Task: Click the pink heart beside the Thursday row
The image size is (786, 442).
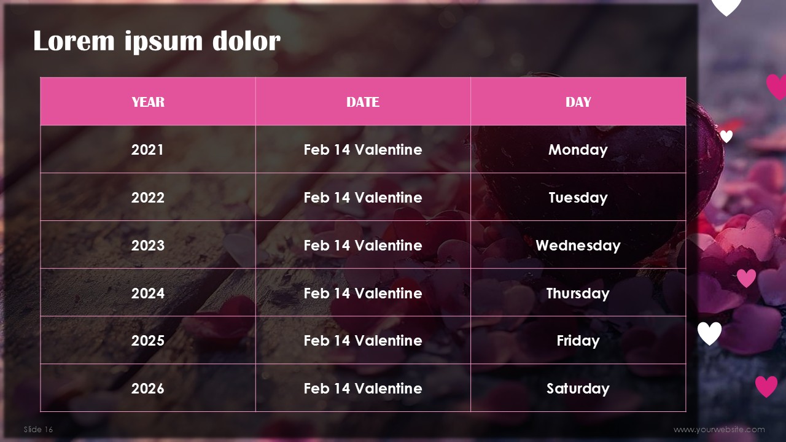Action: (x=746, y=278)
